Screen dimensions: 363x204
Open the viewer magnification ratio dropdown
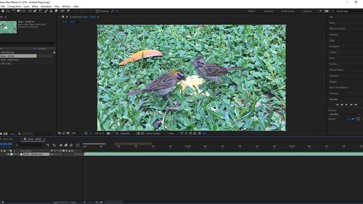(x=77, y=134)
